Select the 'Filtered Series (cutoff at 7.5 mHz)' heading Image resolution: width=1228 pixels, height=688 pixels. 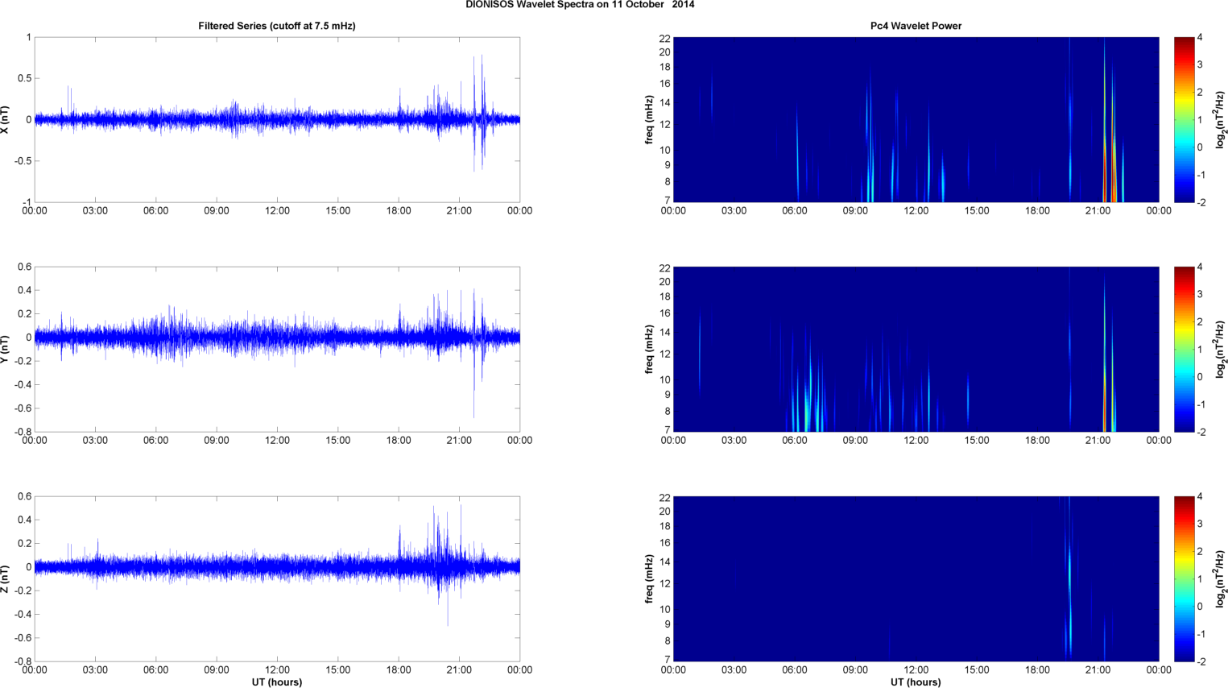[277, 26]
